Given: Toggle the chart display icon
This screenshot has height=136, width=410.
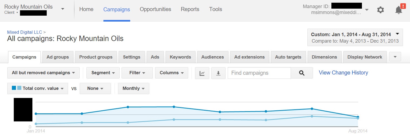Looking at the screenshot, I should [202, 73].
